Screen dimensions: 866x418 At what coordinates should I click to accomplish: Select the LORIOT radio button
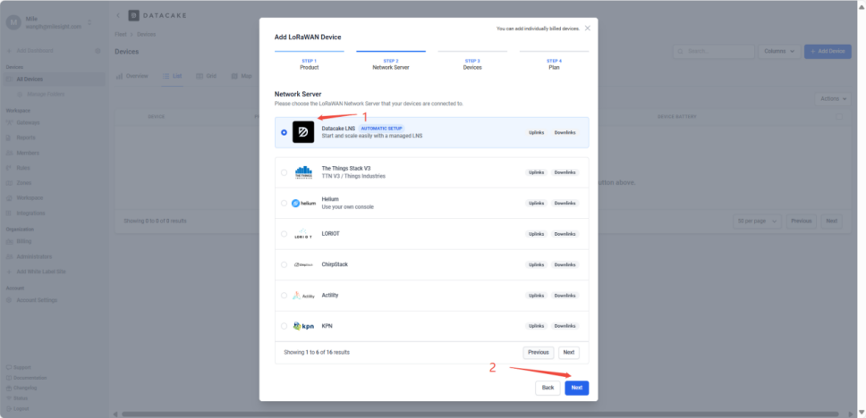pyautogui.click(x=284, y=234)
